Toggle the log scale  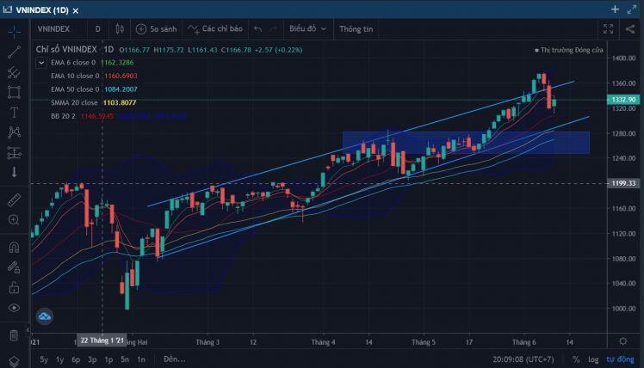click(x=593, y=359)
